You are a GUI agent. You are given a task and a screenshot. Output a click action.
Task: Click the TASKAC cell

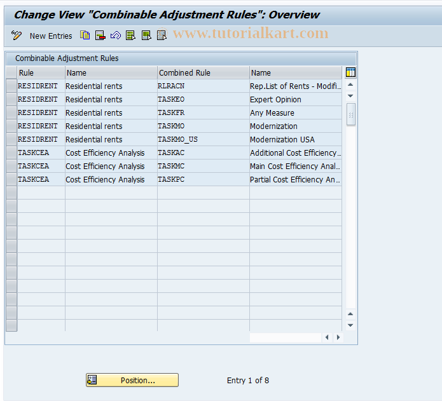[x=204, y=153]
